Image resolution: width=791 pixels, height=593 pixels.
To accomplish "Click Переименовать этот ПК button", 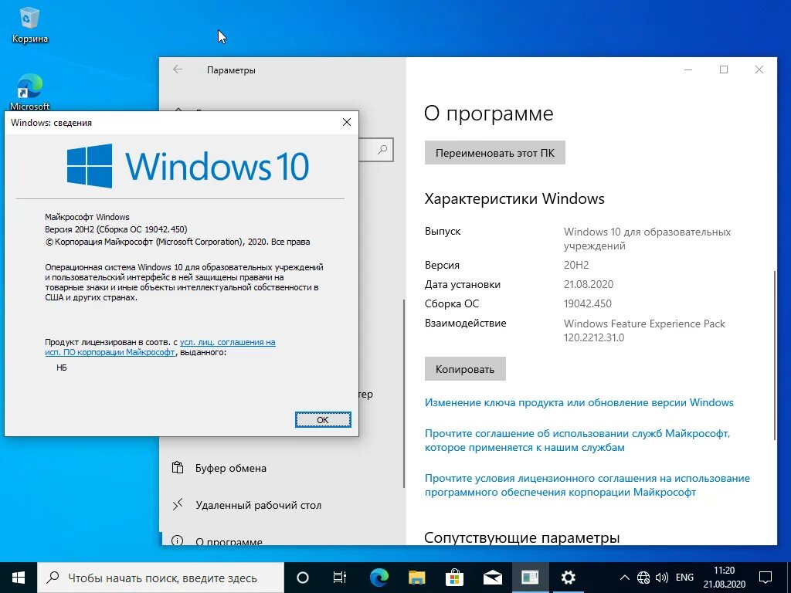I will (495, 153).
